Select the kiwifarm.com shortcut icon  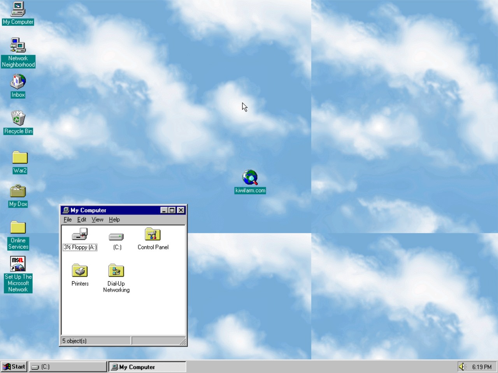250,178
